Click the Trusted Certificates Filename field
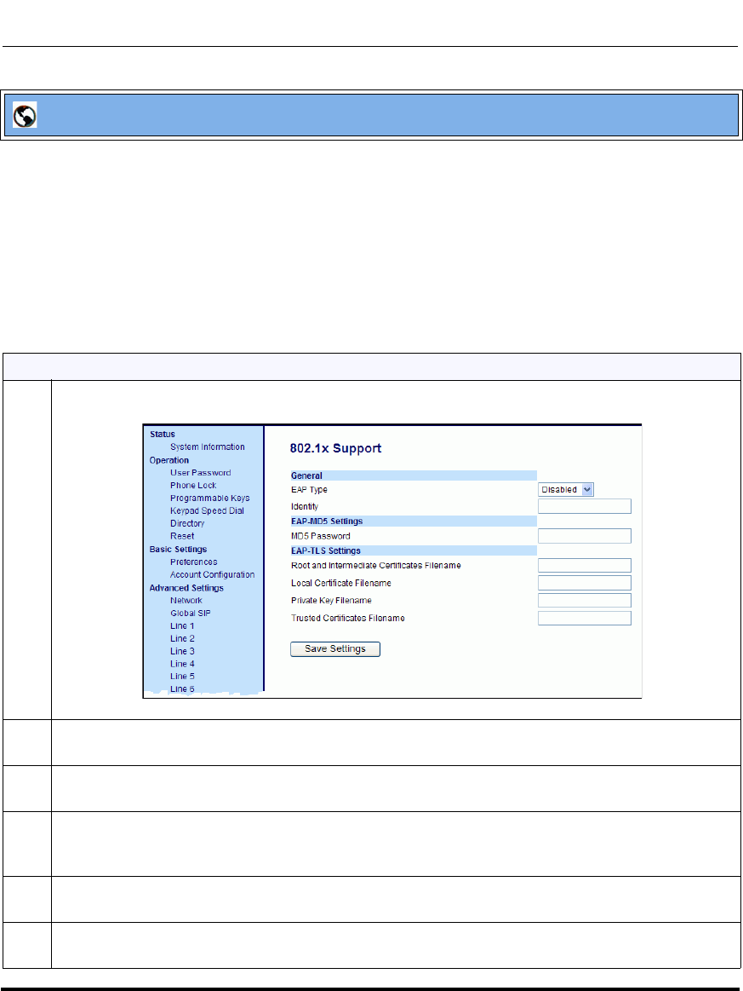The image size is (743, 991). 585,618
